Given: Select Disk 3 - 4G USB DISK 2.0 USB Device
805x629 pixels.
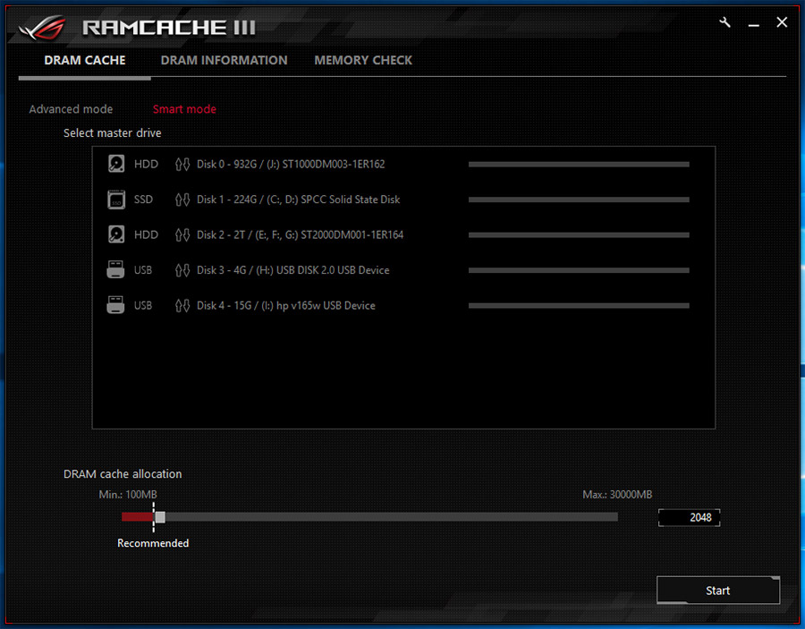Looking at the screenshot, I should click(292, 270).
